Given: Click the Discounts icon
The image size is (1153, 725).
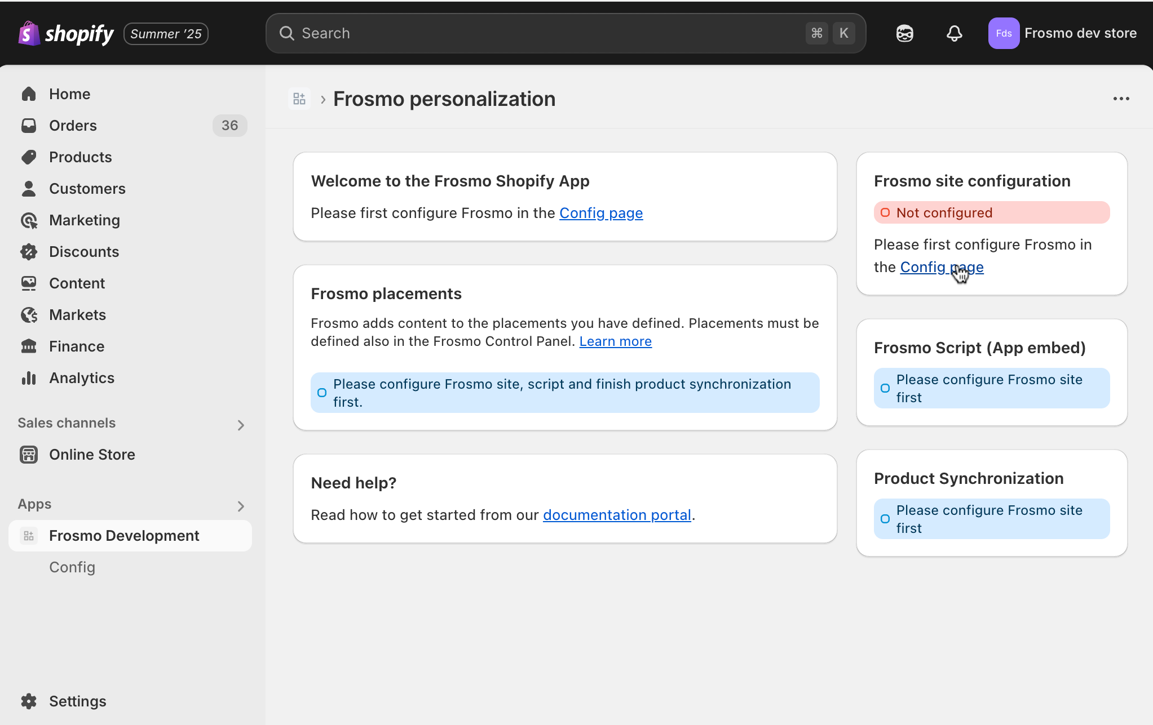Looking at the screenshot, I should click(29, 251).
